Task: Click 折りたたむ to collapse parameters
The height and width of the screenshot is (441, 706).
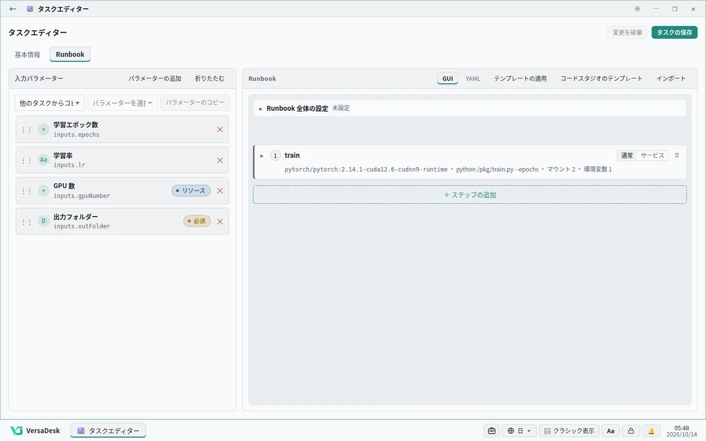Action: [210, 78]
